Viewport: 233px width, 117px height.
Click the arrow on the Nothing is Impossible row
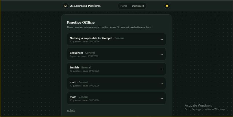pyautogui.click(x=162, y=39)
